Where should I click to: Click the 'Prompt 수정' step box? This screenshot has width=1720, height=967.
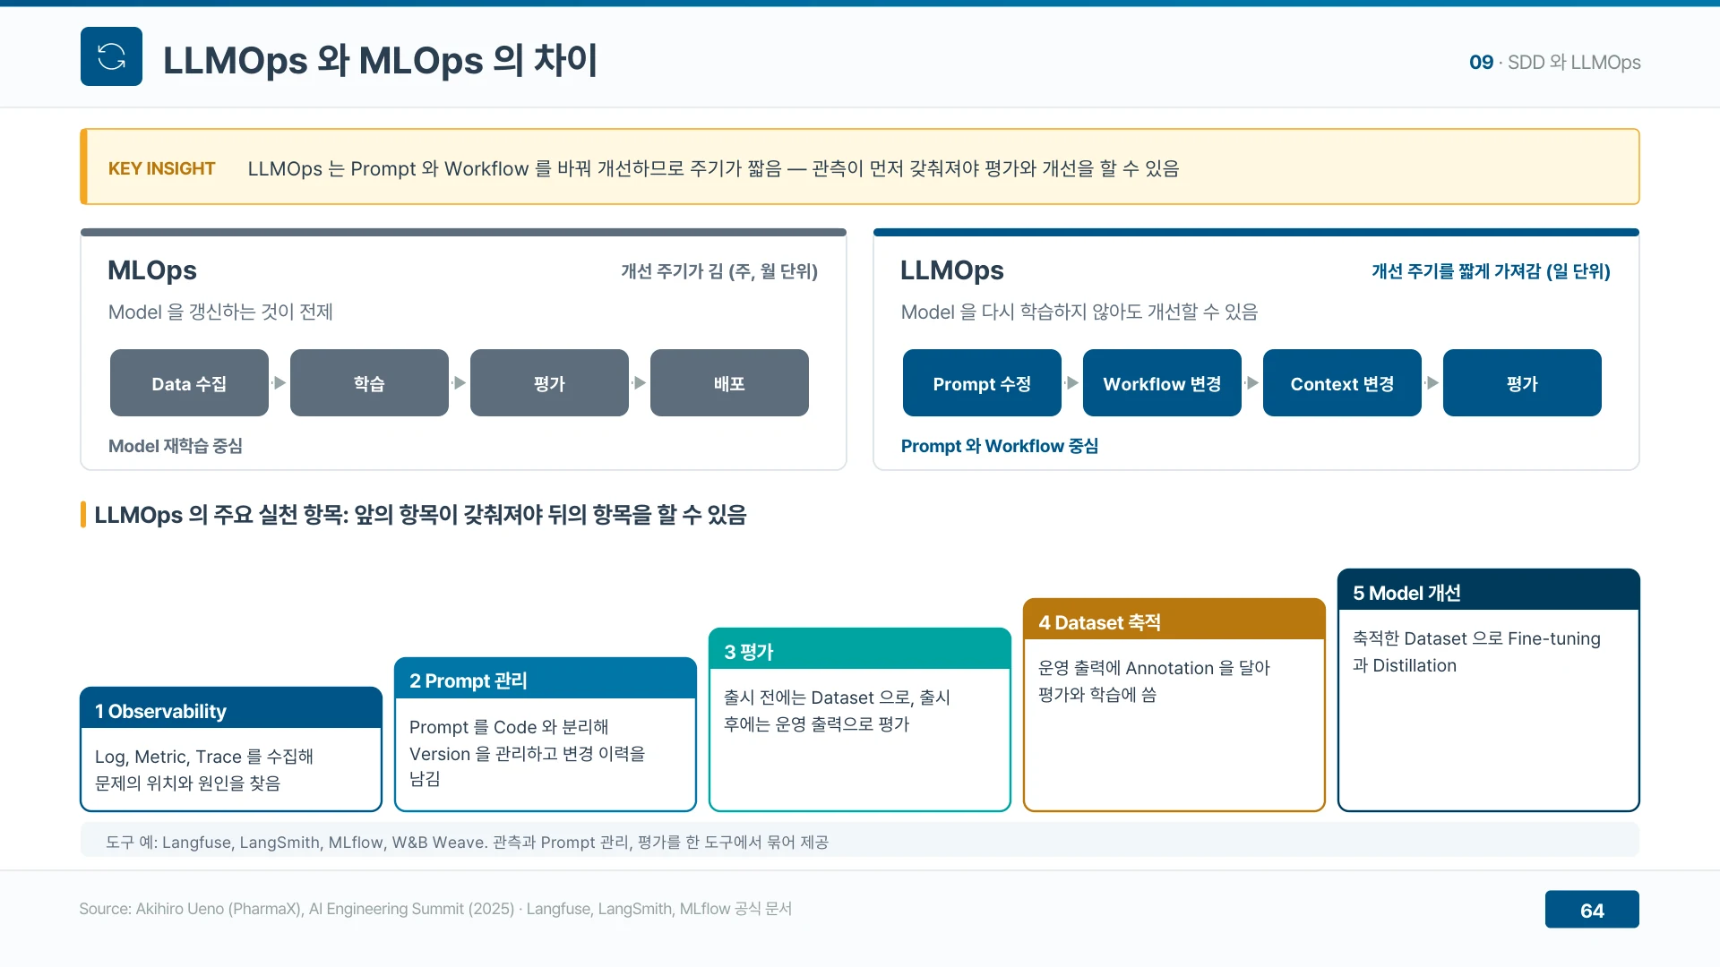click(982, 383)
